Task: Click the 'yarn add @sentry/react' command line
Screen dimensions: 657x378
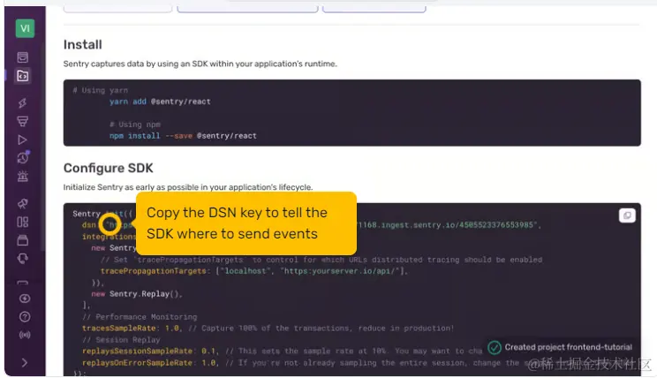Action: coord(160,102)
